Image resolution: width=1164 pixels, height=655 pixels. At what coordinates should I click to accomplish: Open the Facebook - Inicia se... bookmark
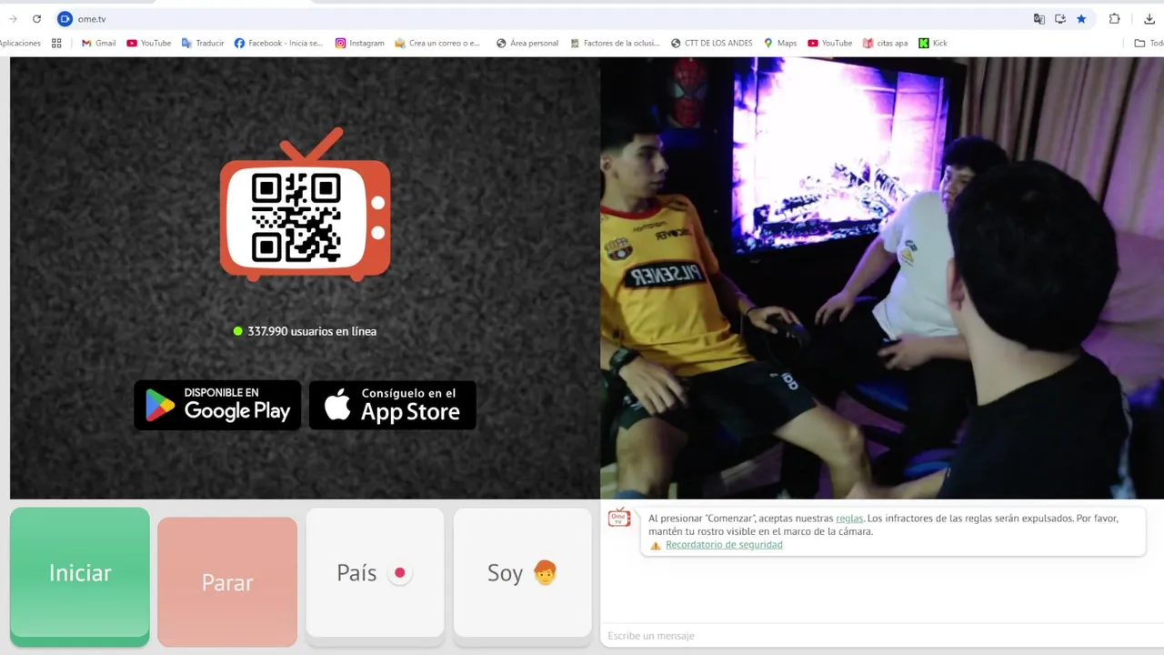[x=278, y=43]
